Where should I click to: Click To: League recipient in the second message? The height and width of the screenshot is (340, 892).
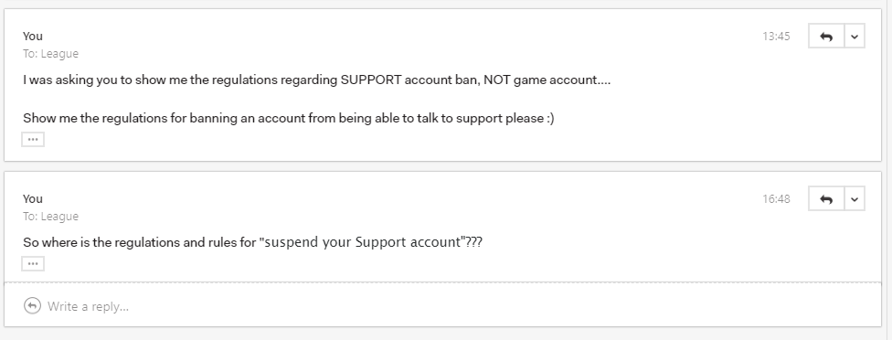(x=50, y=216)
